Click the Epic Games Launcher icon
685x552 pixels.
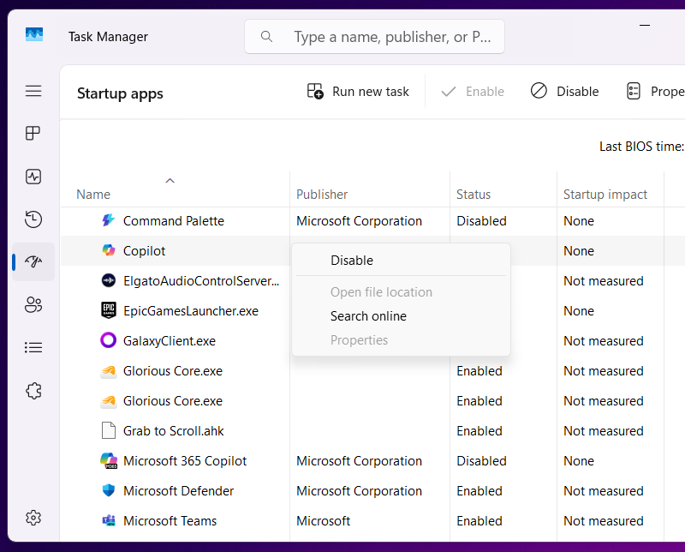point(109,311)
